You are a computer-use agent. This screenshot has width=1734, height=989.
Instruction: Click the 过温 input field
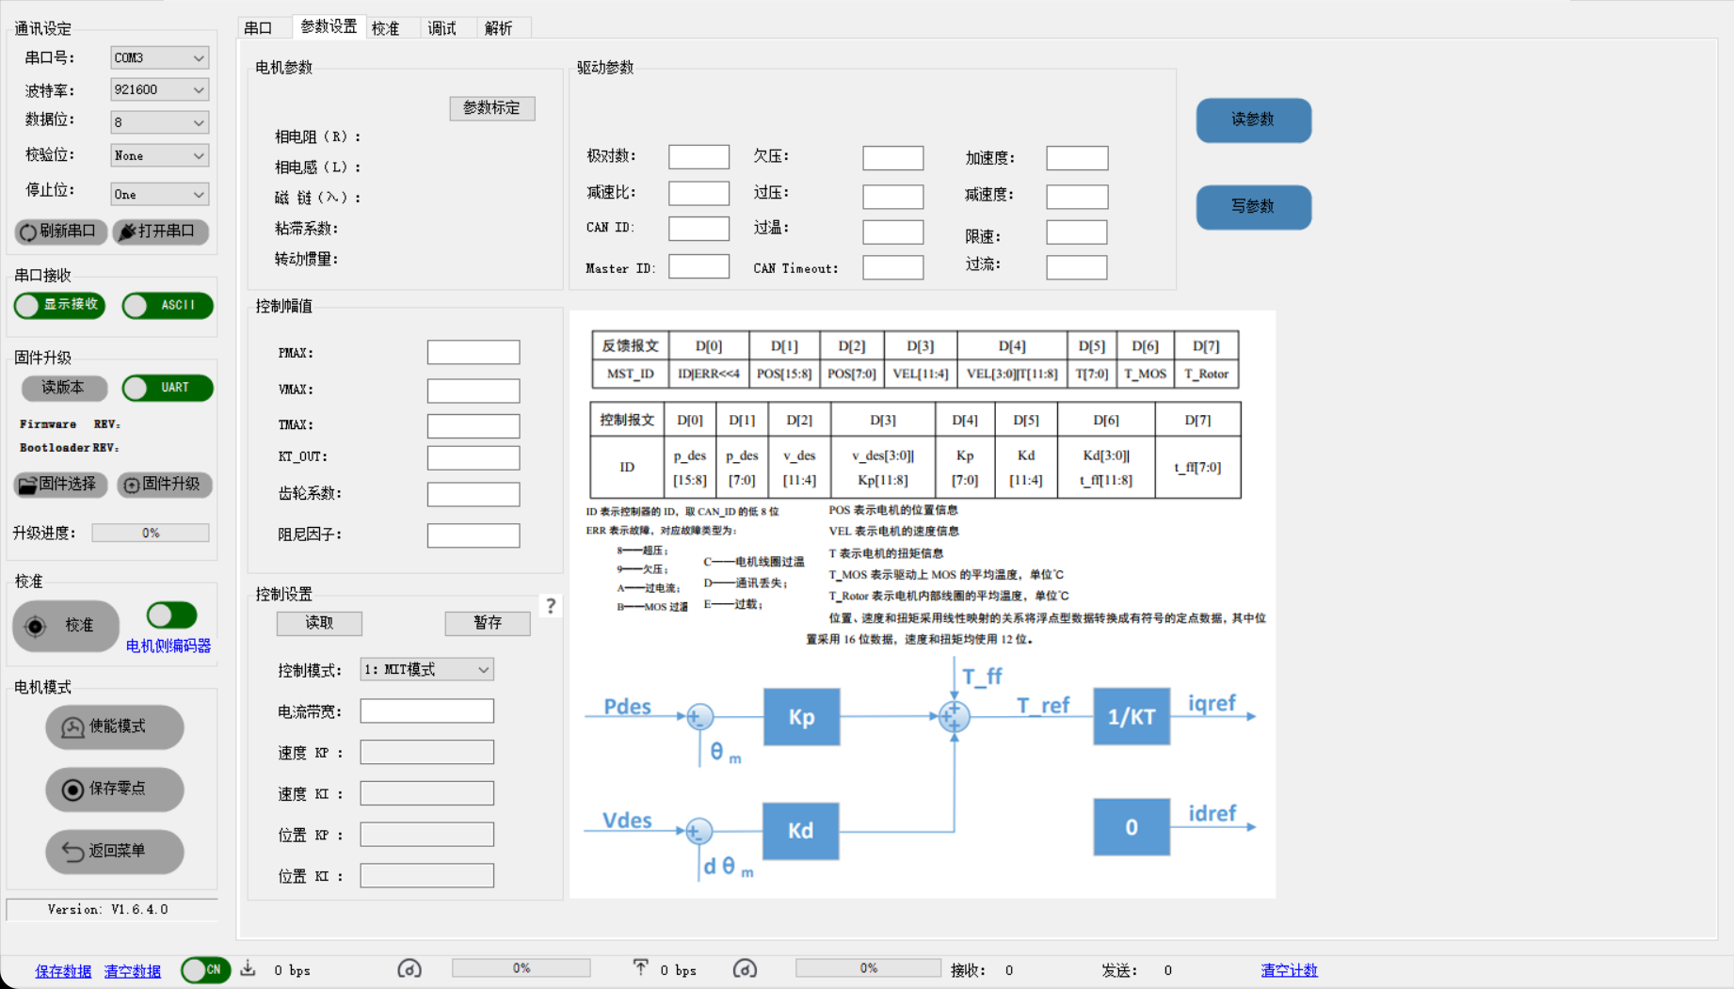pyautogui.click(x=893, y=231)
